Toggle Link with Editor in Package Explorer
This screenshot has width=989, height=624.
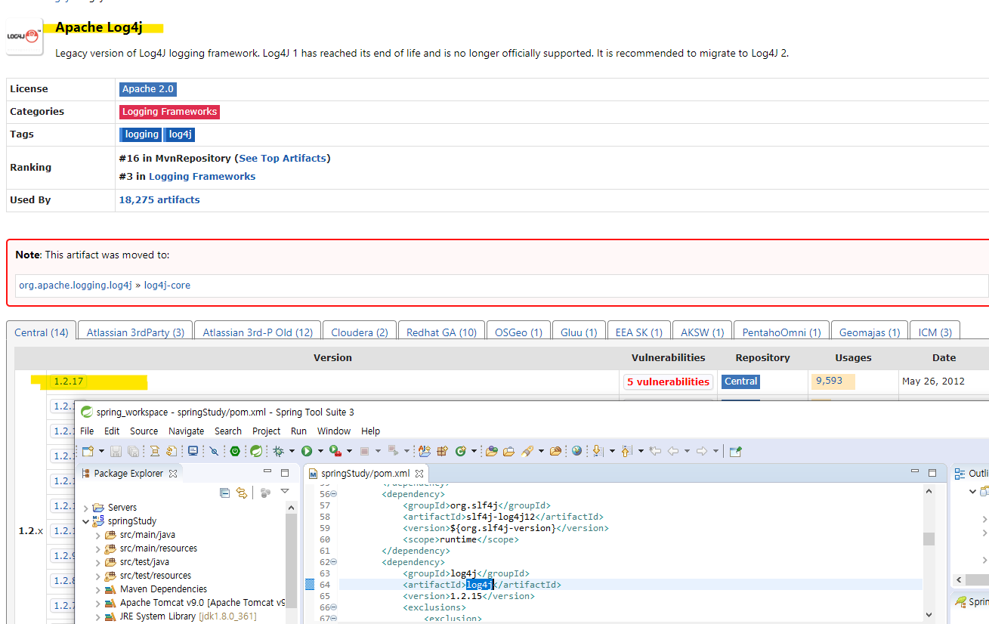(x=242, y=493)
